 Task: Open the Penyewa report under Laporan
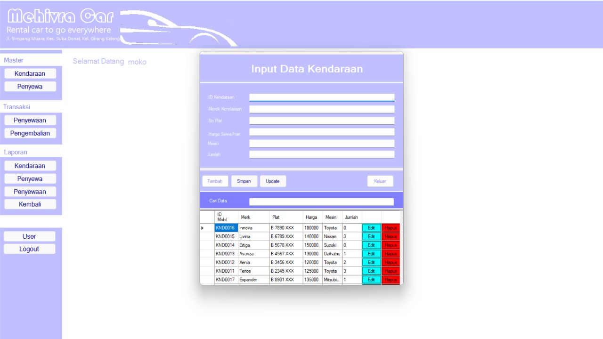[x=30, y=178]
